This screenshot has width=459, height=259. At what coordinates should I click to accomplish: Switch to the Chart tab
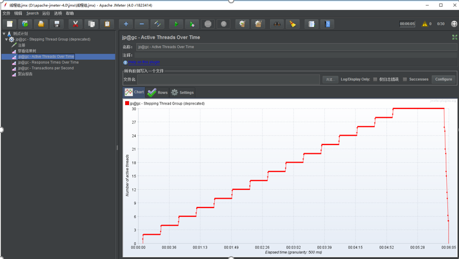134,92
